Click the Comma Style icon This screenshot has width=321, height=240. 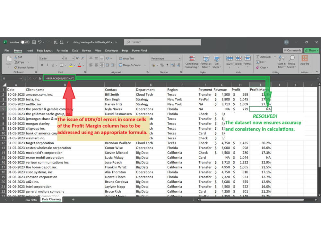coord(167,65)
